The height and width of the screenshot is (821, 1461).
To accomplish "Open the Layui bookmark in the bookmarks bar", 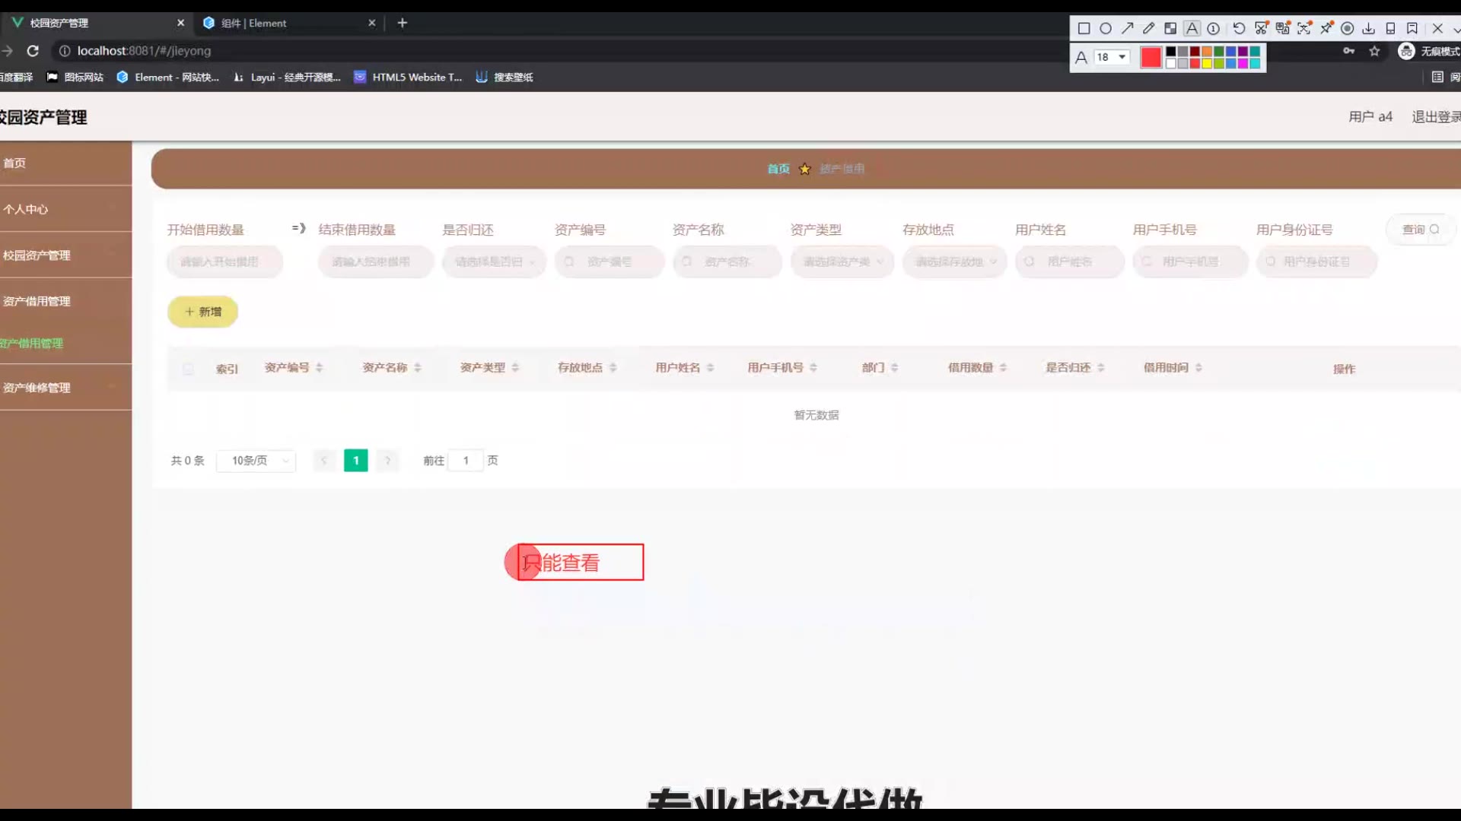I will point(287,77).
